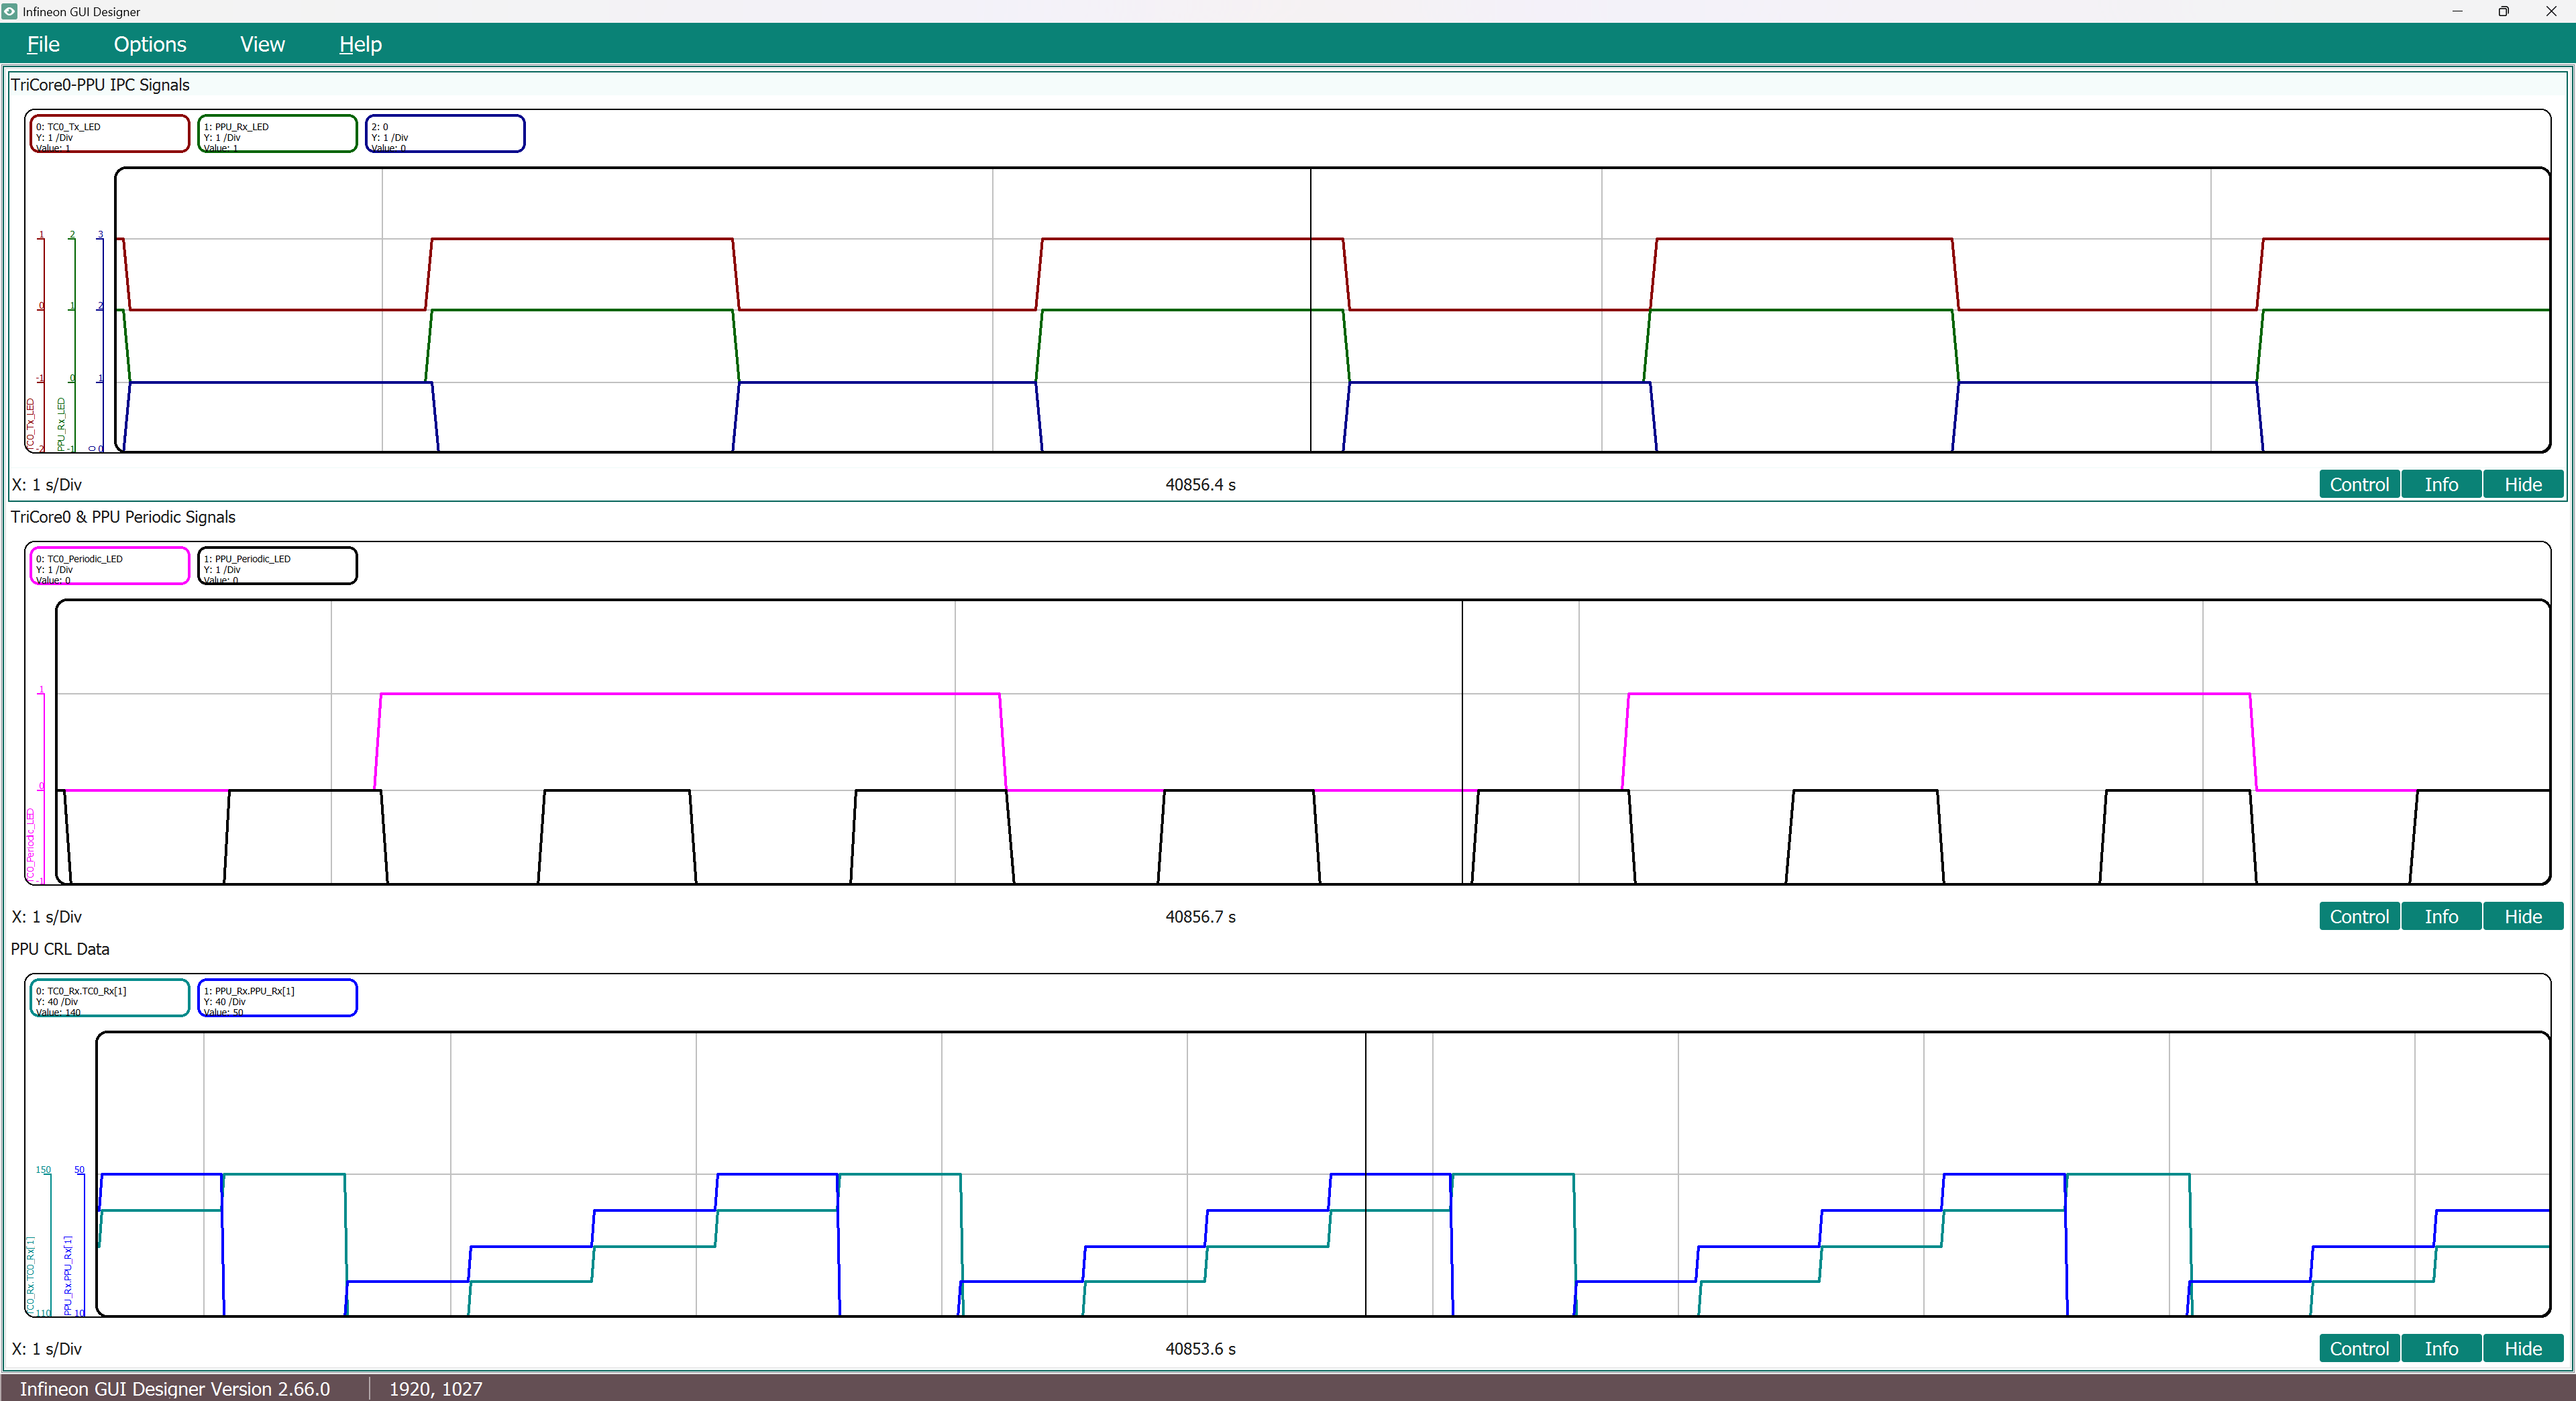Select the TC0_Rx.TC0_Rx[1] teal legend box

[x=110, y=998]
